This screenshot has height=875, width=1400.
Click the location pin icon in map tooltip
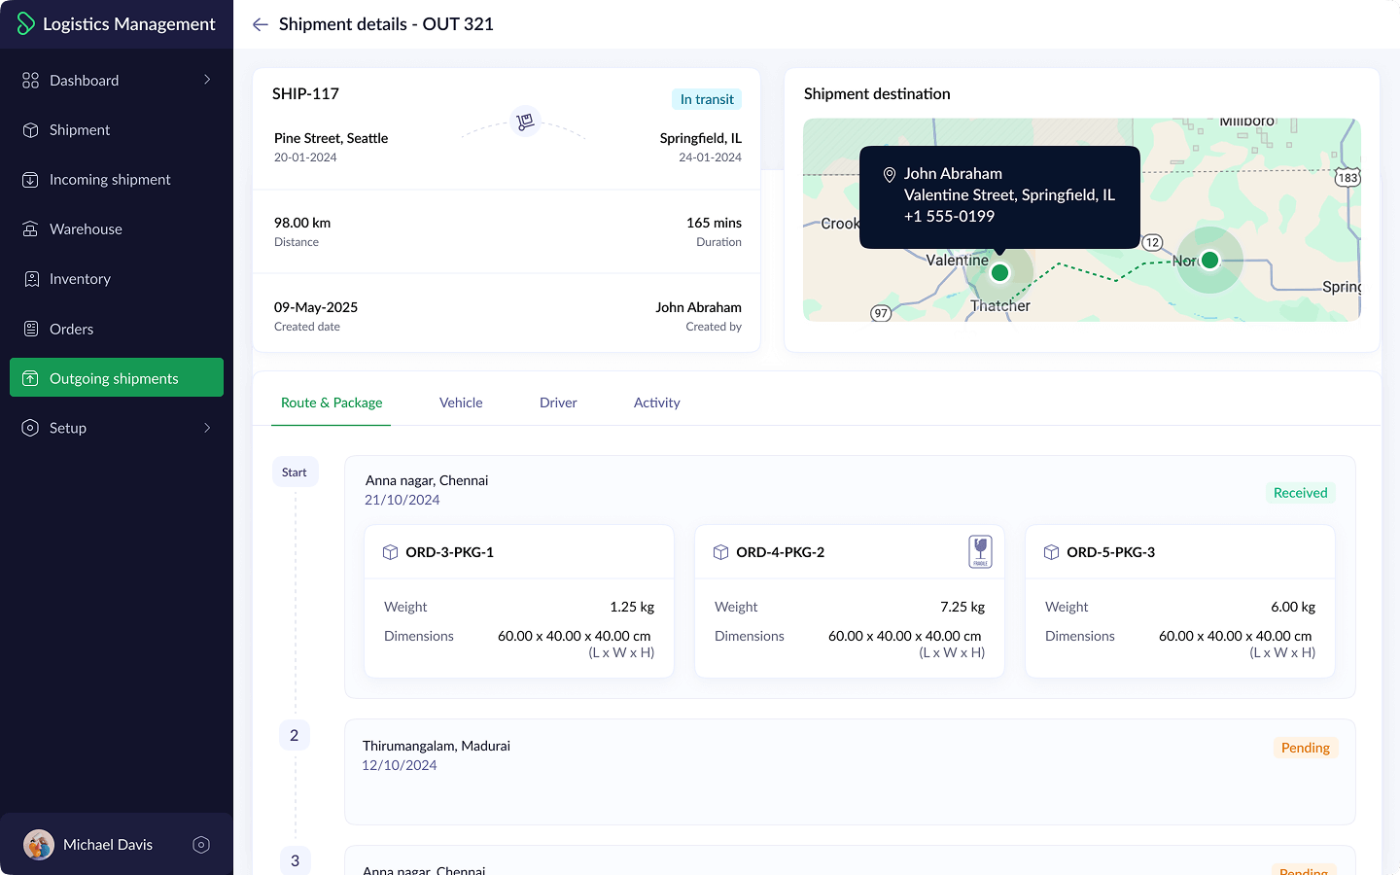click(889, 175)
